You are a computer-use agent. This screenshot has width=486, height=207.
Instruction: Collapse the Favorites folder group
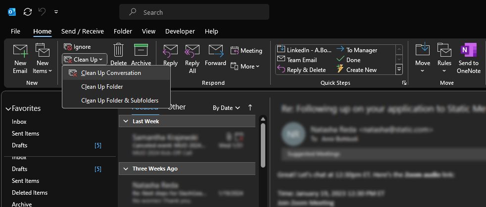(x=8, y=108)
